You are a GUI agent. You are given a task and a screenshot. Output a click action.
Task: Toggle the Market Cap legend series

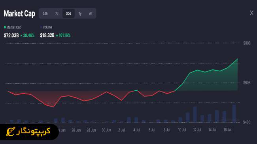coord(13,27)
